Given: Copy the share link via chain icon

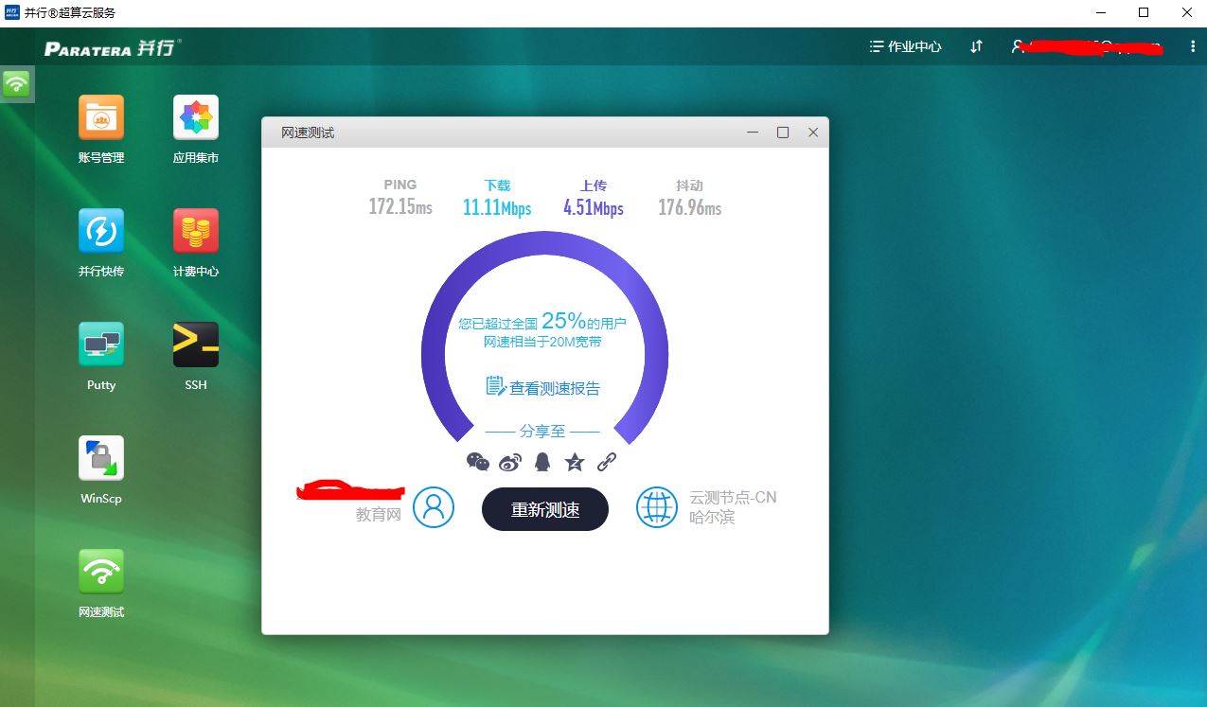Looking at the screenshot, I should (x=607, y=461).
